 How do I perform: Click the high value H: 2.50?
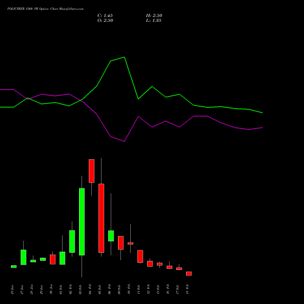click(154, 16)
